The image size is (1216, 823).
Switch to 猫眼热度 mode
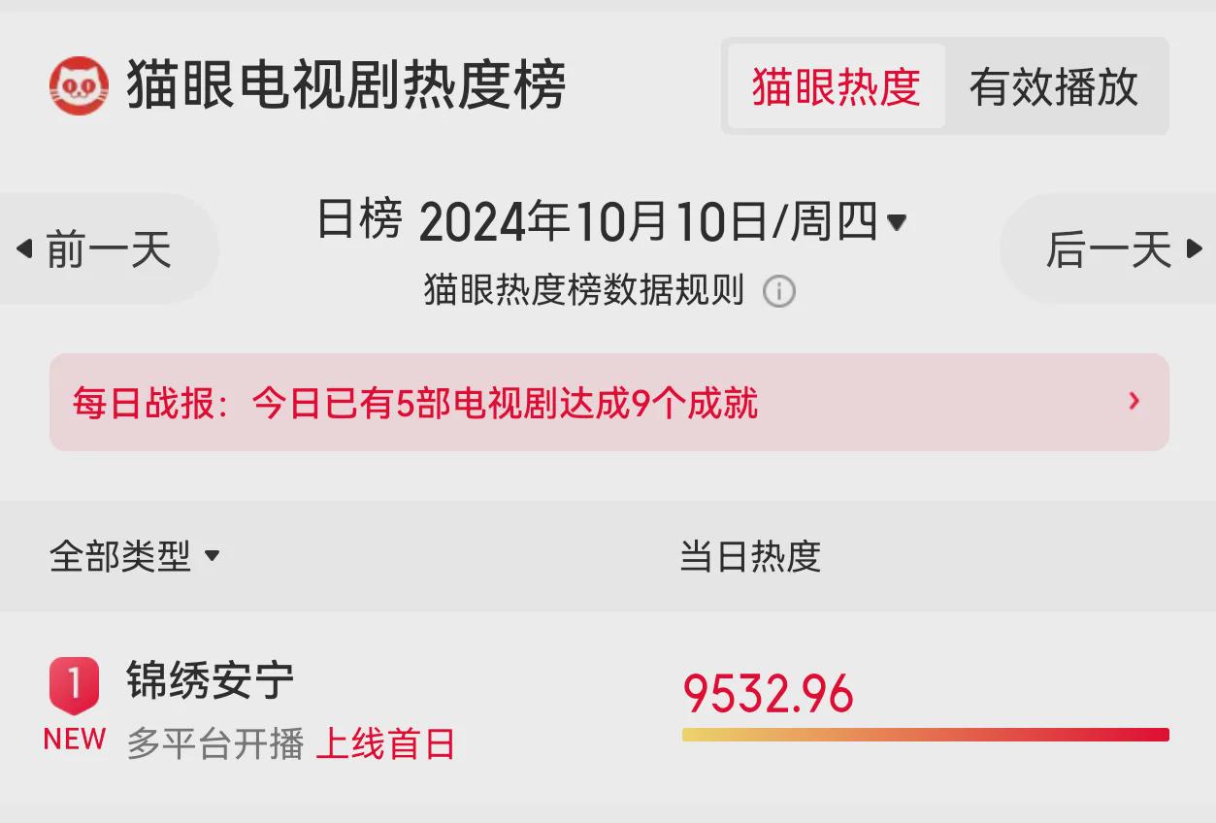tap(836, 86)
